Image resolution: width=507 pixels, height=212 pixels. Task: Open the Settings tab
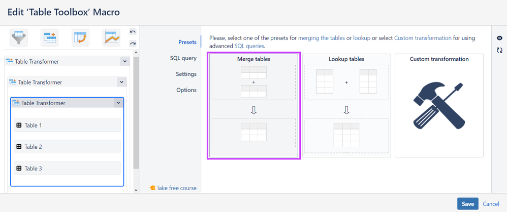click(x=186, y=74)
